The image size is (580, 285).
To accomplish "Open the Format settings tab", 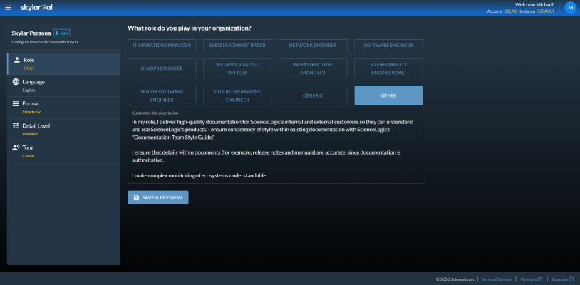I will (63, 108).
